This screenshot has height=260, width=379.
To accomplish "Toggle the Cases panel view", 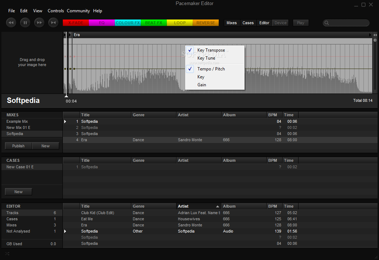I will tap(248, 23).
